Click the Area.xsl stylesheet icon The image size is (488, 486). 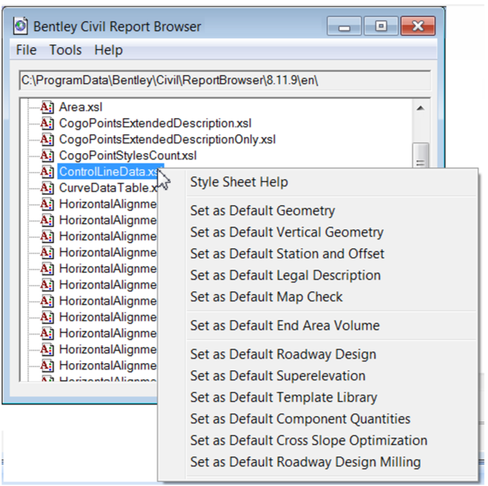pyautogui.click(x=47, y=107)
